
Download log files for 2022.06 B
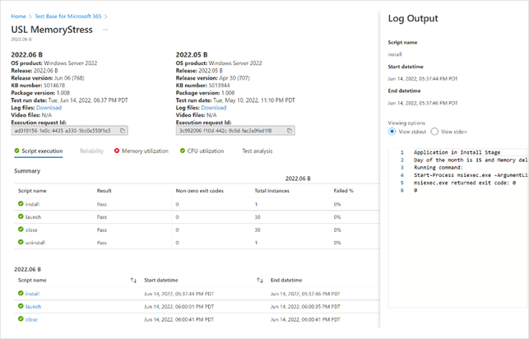point(49,108)
